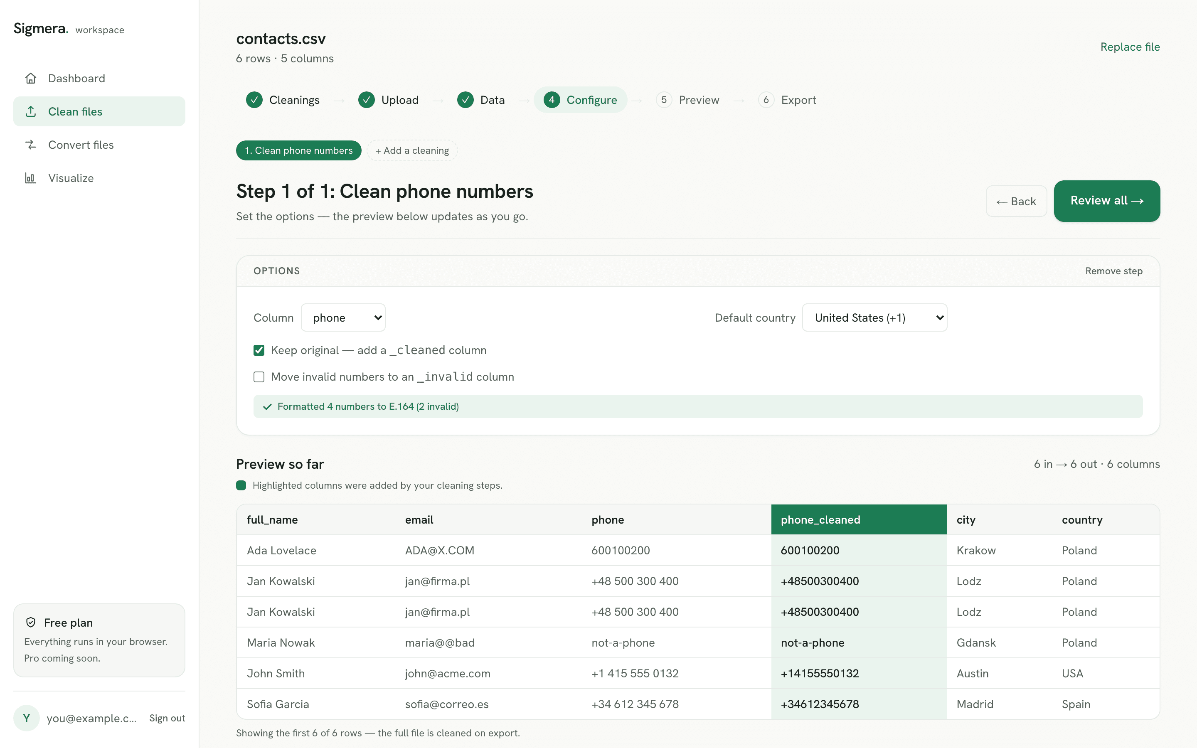The image size is (1197, 748).
Task: Click the Sigmera logo
Action: 41,29
